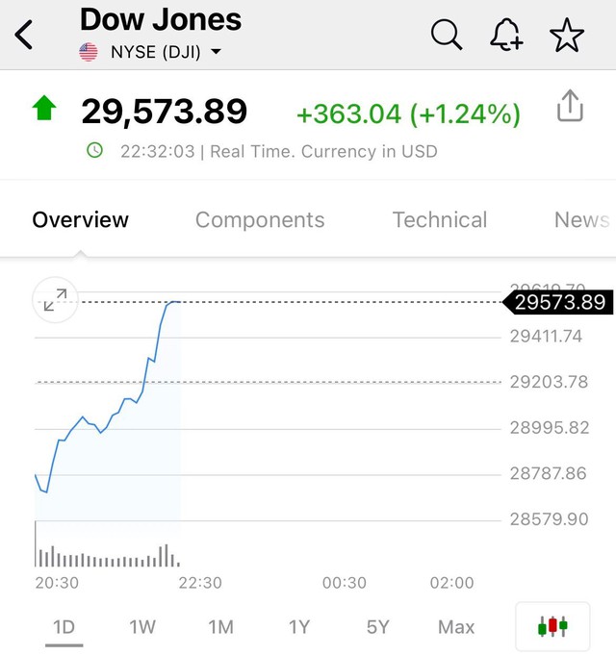616x655 pixels.
Task: Open the Components tab
Action: 260,220
